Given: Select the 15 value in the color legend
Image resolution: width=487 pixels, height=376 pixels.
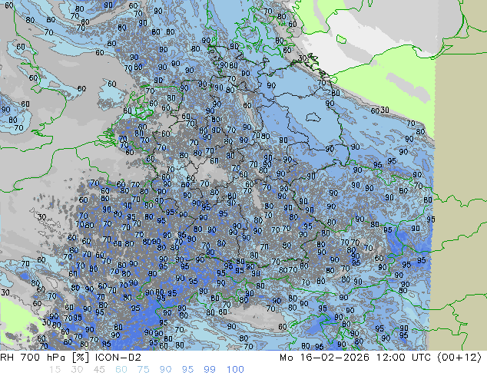Looking at the screenshot, I should pos(55,370).
